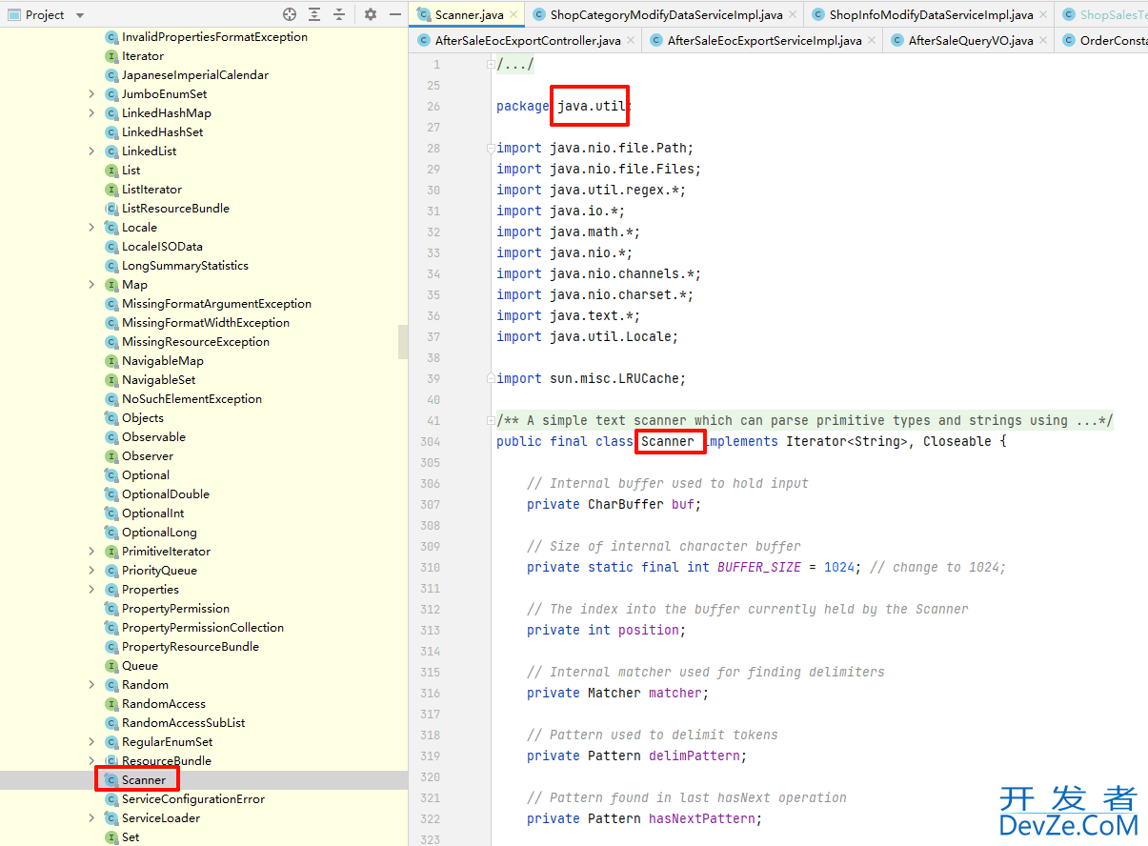Switch to ShopInfoModifyDataServiceImpl.java tab

tap(931, 14)
